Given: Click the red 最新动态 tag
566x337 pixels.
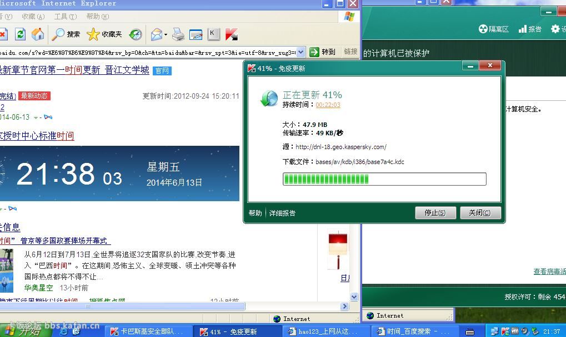Looking at the screenshot, I should pyautogui.click(x=34, y=96).
